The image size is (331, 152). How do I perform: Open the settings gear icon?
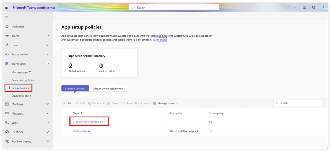pos(314,7)
